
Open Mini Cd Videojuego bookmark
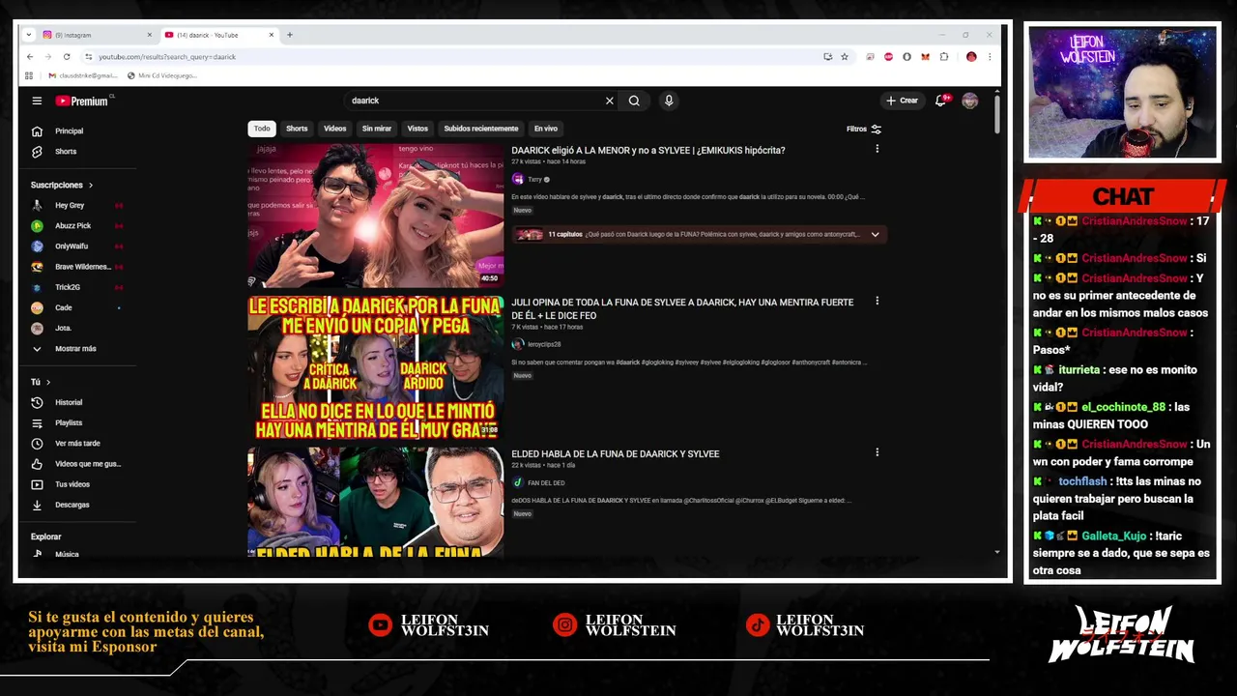point(160,75)
